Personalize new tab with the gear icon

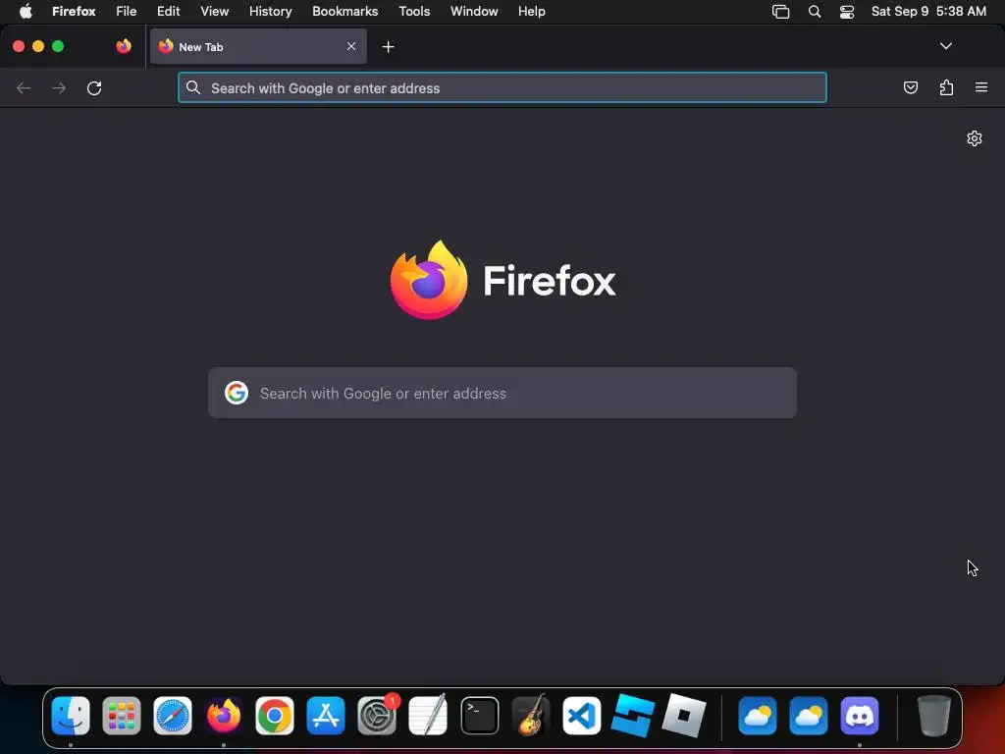(975, 138)
